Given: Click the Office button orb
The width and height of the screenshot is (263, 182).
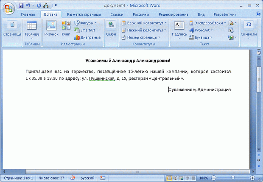Looking at the screenshot, I should [8, 9].
